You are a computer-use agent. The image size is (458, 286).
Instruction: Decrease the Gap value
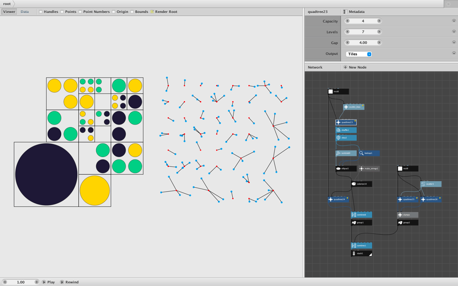point(347,43)
